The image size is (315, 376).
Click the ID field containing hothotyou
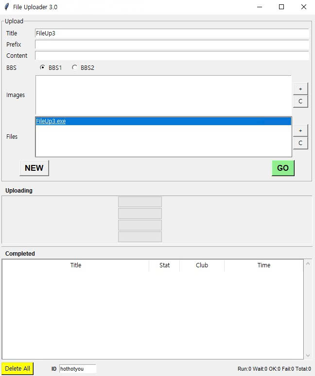[x=78, y=369]
